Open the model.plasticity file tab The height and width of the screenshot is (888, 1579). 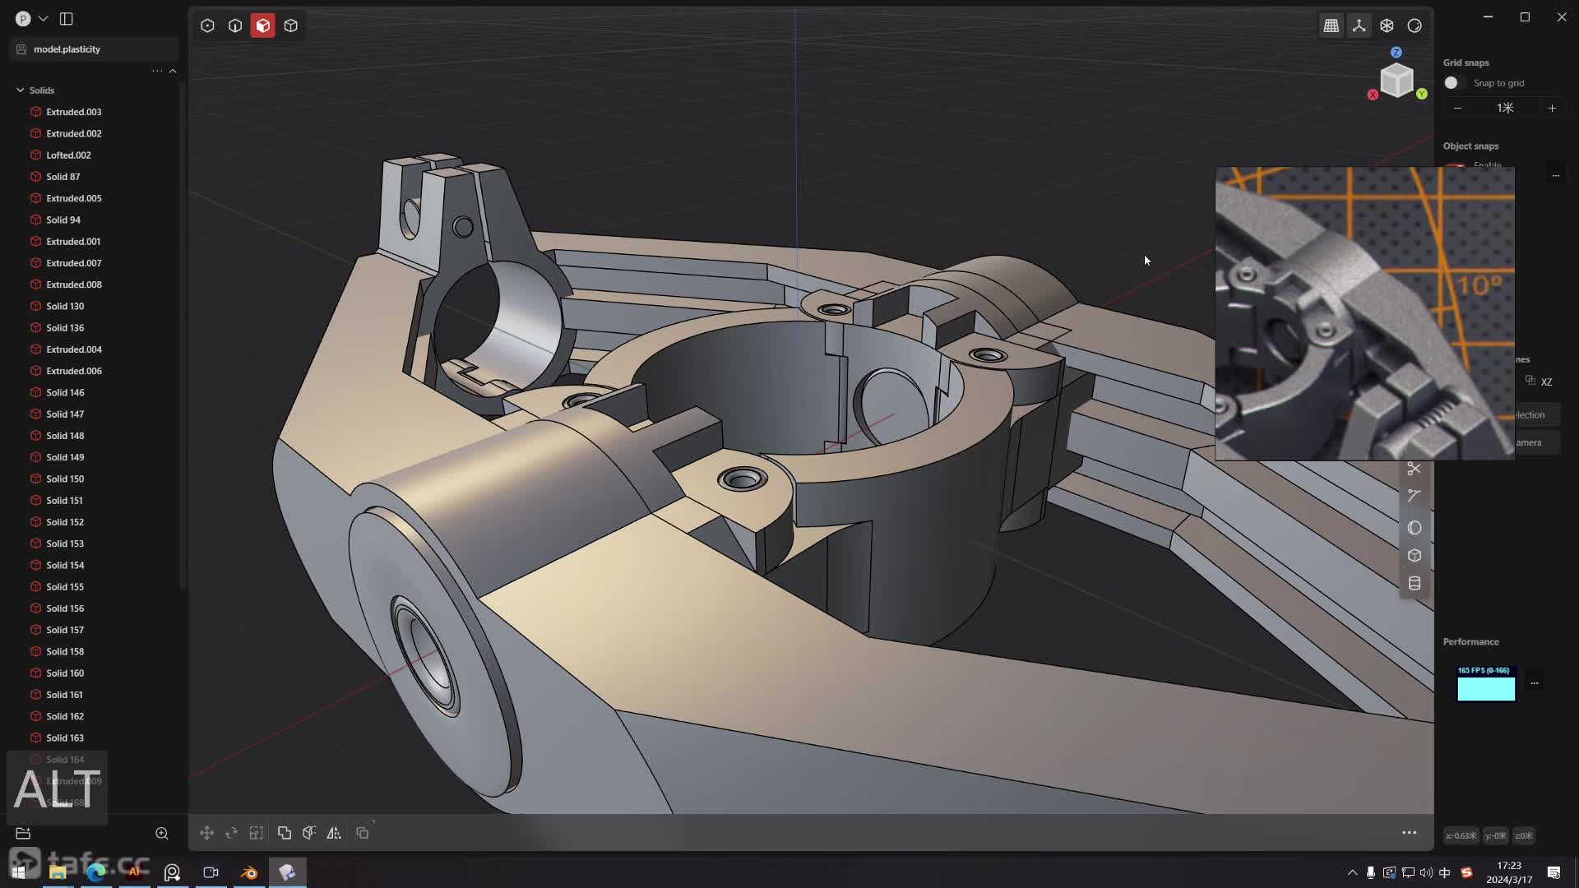[x=95, y=49]
